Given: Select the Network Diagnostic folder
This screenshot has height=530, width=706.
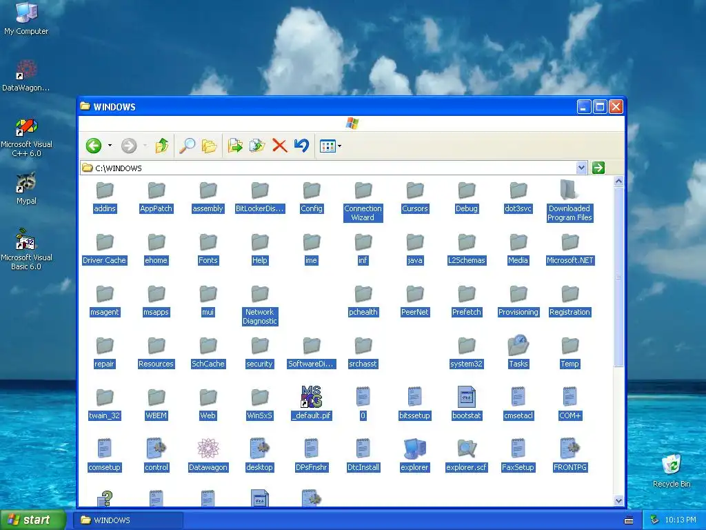Looking at the screenshot, I should coord(260,305).
